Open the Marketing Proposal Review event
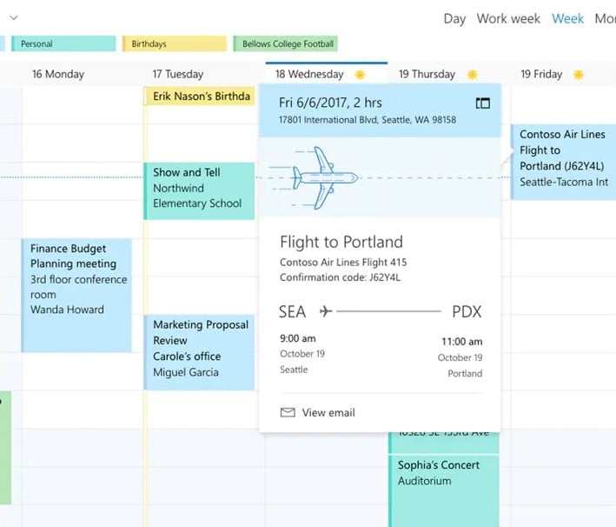Viewport: 616px width, 527px height. (199, 352)
